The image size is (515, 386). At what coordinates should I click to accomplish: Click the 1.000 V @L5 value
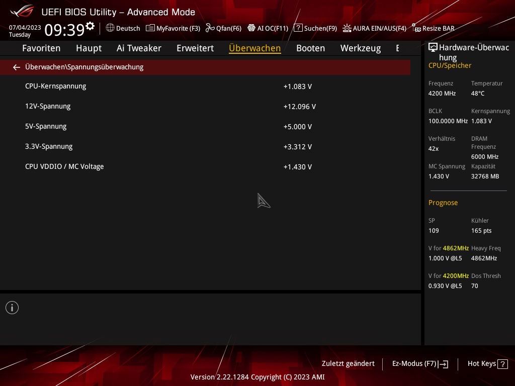pos(445,258)
